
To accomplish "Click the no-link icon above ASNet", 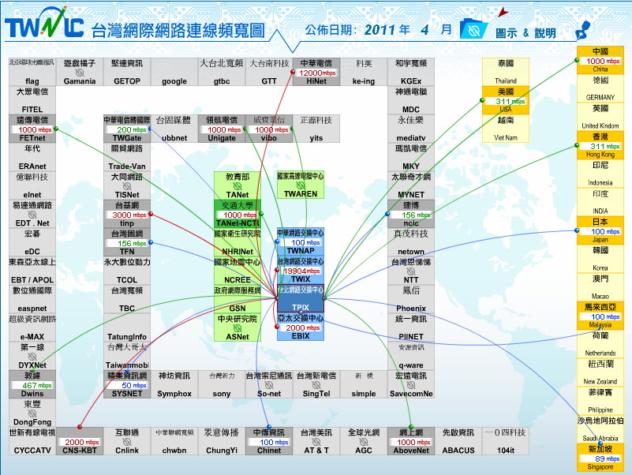I will point(237,328).
